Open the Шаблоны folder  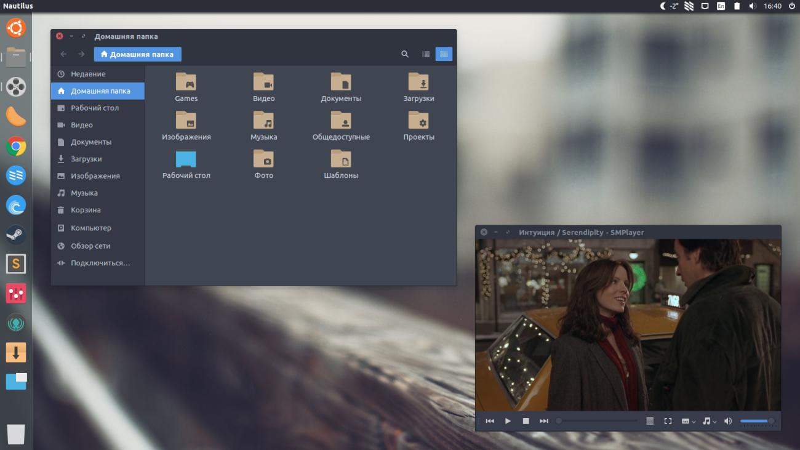(341, 164)
